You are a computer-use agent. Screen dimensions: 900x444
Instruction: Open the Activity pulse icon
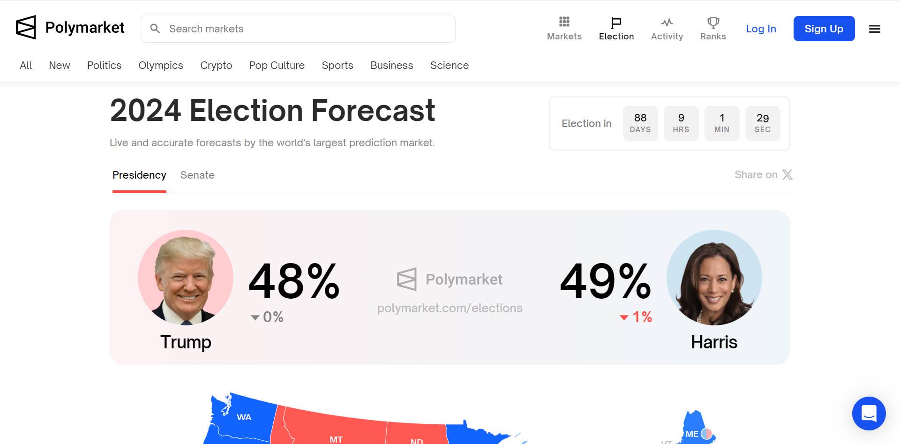tap(667, 23)
